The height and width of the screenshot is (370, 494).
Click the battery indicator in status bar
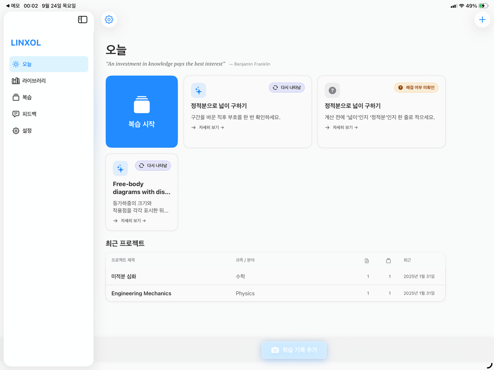point(484,6)
